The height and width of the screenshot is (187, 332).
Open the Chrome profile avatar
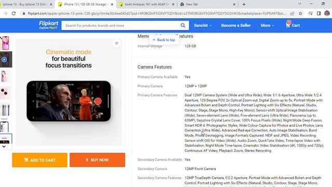[x=327, y=14]
